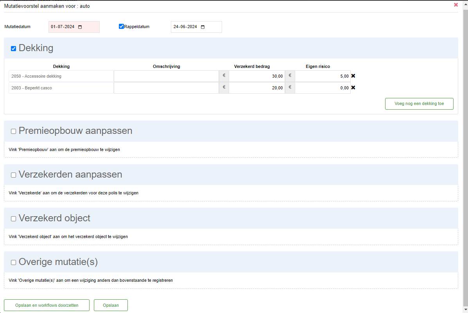Click the Verzekerd bedrag column header

coord(252,66)
